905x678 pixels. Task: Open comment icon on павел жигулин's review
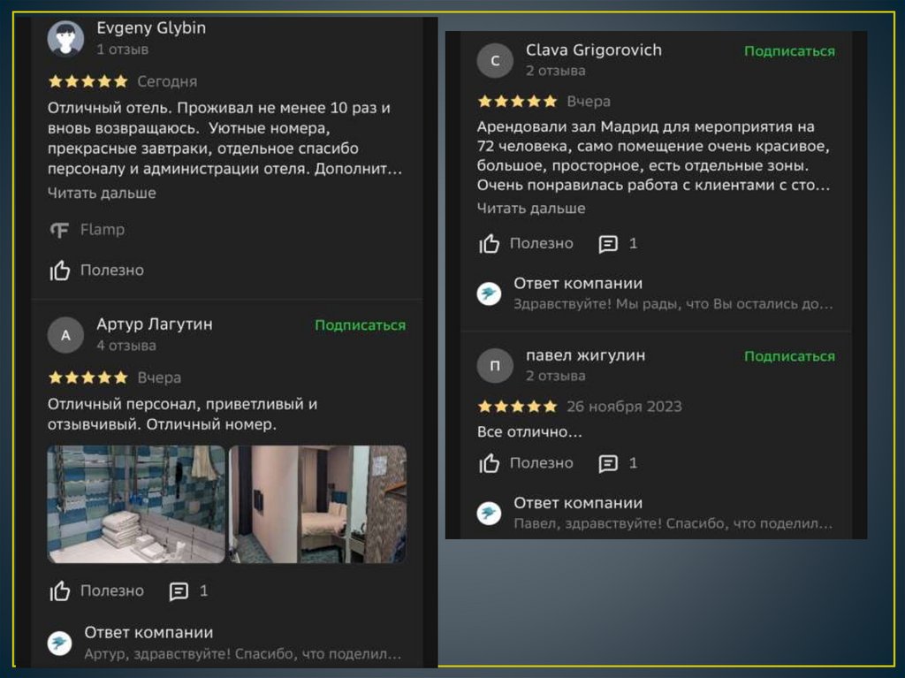[608, 463]
